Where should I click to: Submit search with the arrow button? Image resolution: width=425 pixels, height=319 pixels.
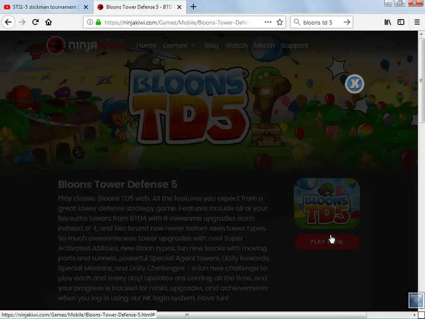(x=347, y=22)
